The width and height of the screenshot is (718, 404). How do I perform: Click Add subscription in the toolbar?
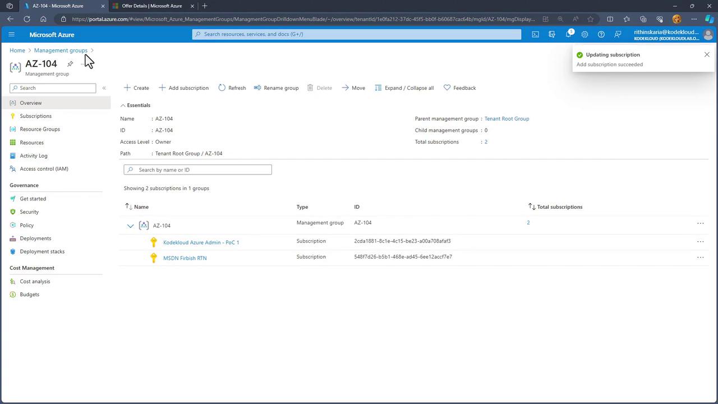[183, 88]
